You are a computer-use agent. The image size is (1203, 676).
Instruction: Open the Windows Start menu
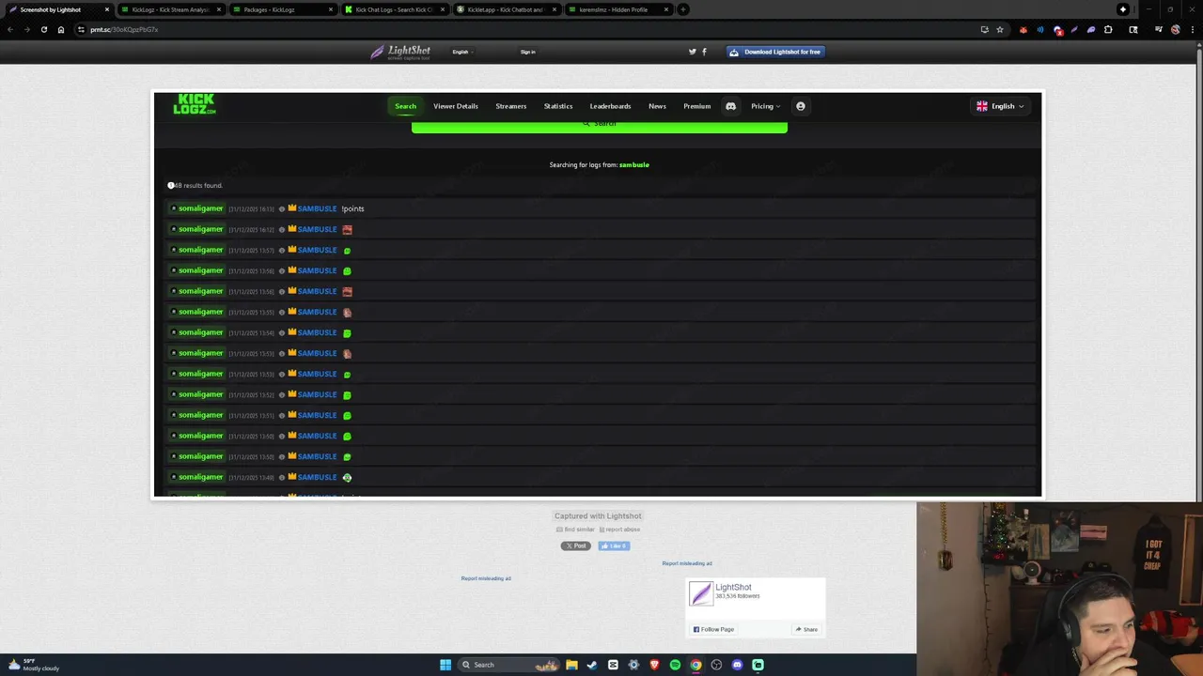click(445, 665)
